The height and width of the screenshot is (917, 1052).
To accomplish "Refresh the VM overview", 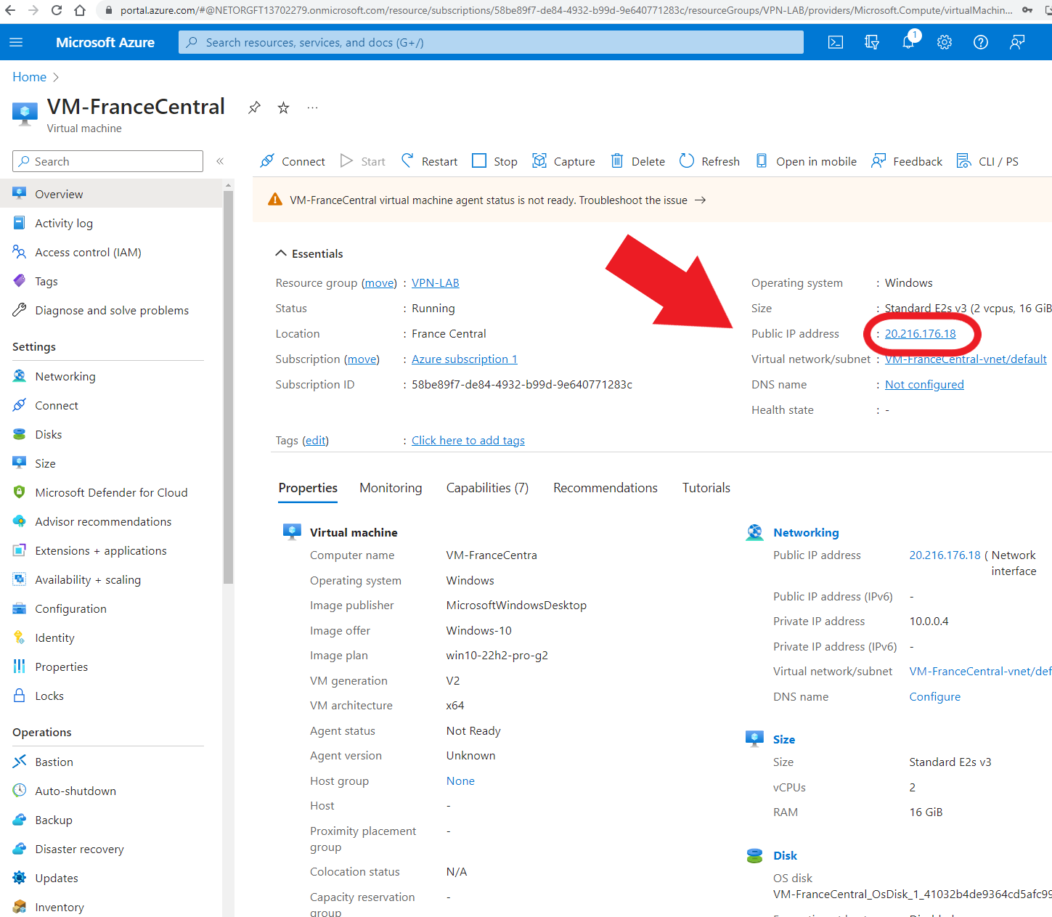I will pos(709,161).
